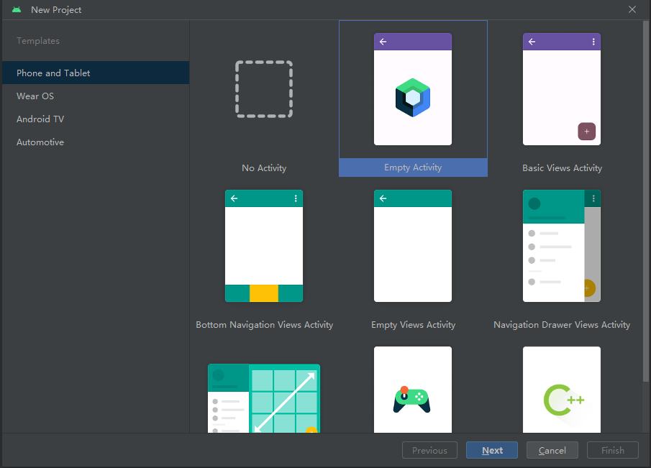Choose the Automotive template category
651x468 pixels.
(96, 142)
